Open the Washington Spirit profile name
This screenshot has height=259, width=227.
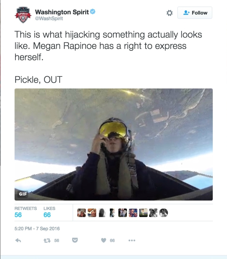(62, 12)
